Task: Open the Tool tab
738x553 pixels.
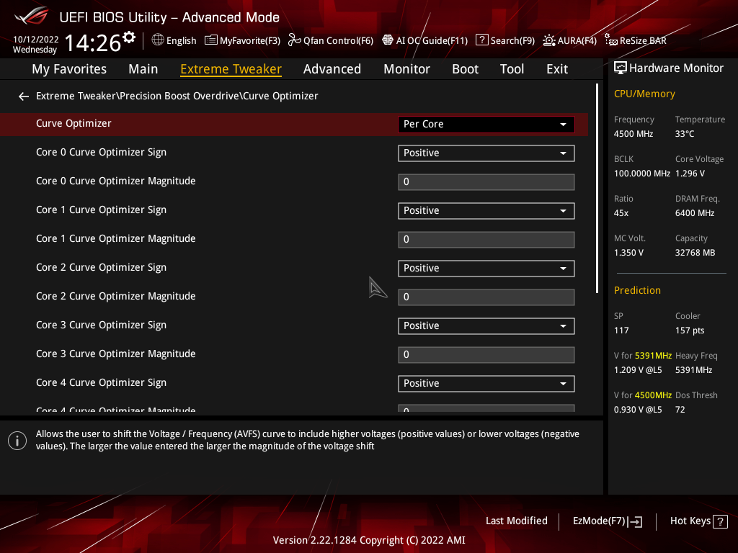Action: [x=512, y=69]
